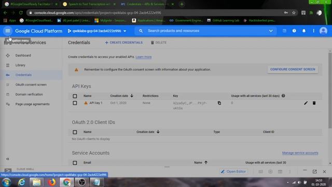
Task: Switch to the GoogleCloudReady Facilitator tab
Action: [x=31, y=4]
